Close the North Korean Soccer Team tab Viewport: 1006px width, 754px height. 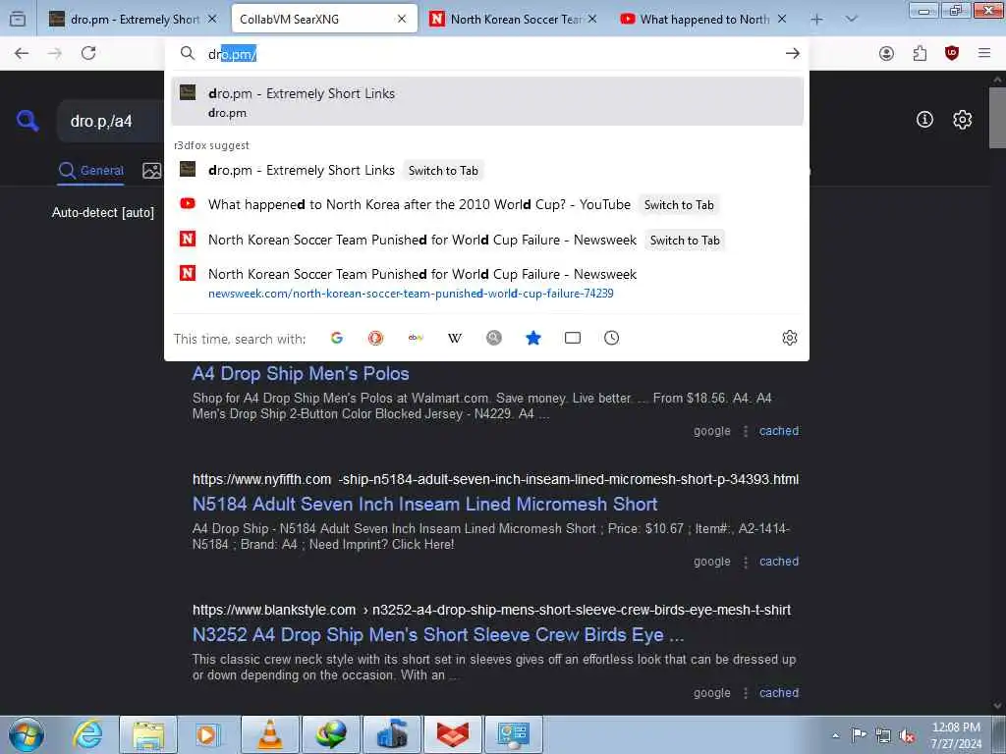tap(592, 20)
